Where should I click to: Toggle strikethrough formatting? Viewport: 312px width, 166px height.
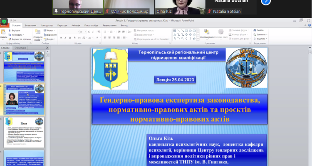click(x=79, y=37)
